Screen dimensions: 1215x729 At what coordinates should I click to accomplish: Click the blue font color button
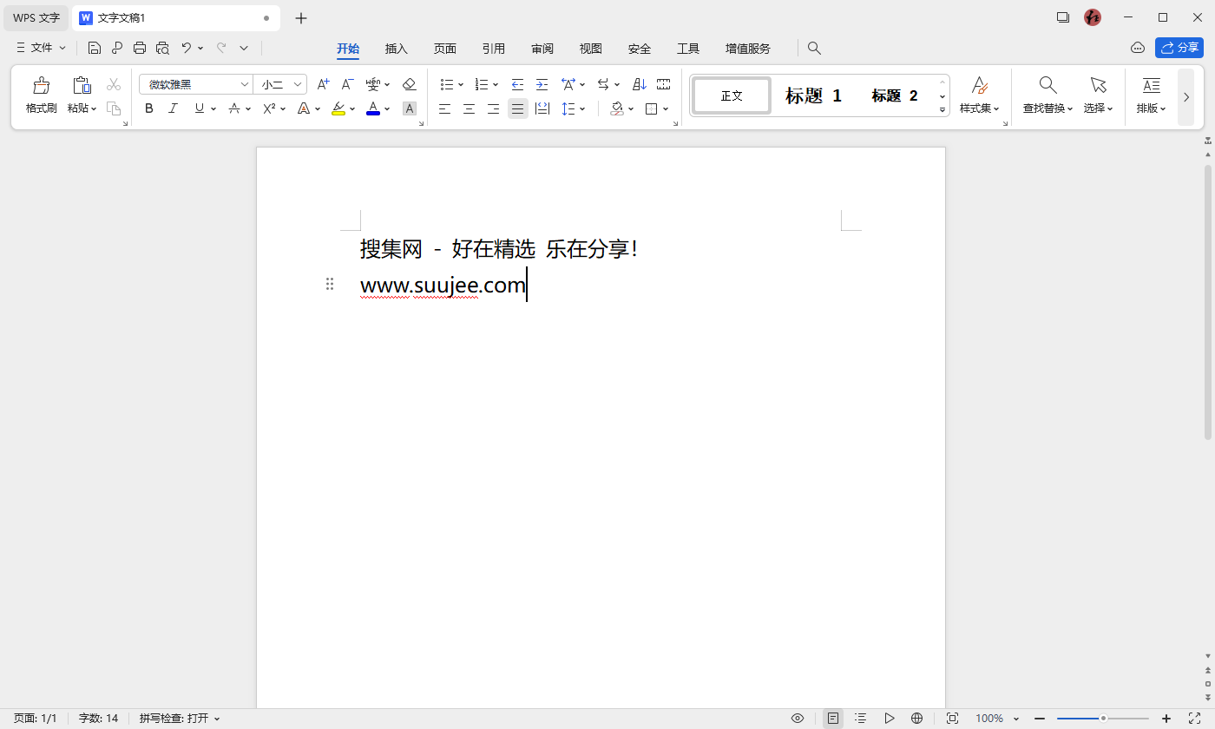(x=373, y=108)
